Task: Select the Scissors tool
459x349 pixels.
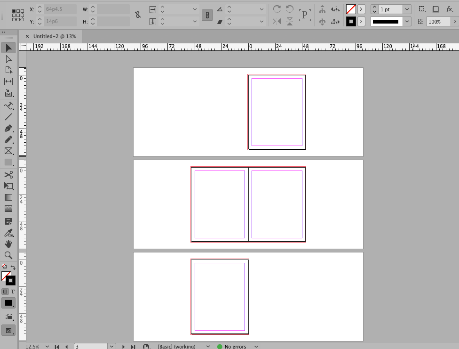Action: point(8,175)
